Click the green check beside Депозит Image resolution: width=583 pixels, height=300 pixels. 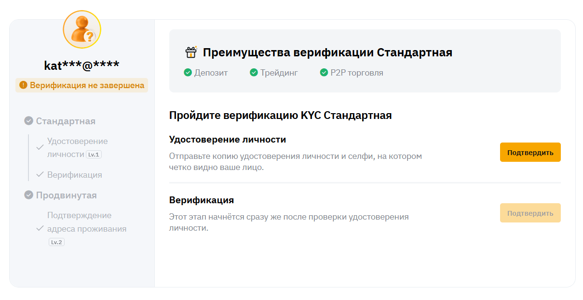pos(188,73)
